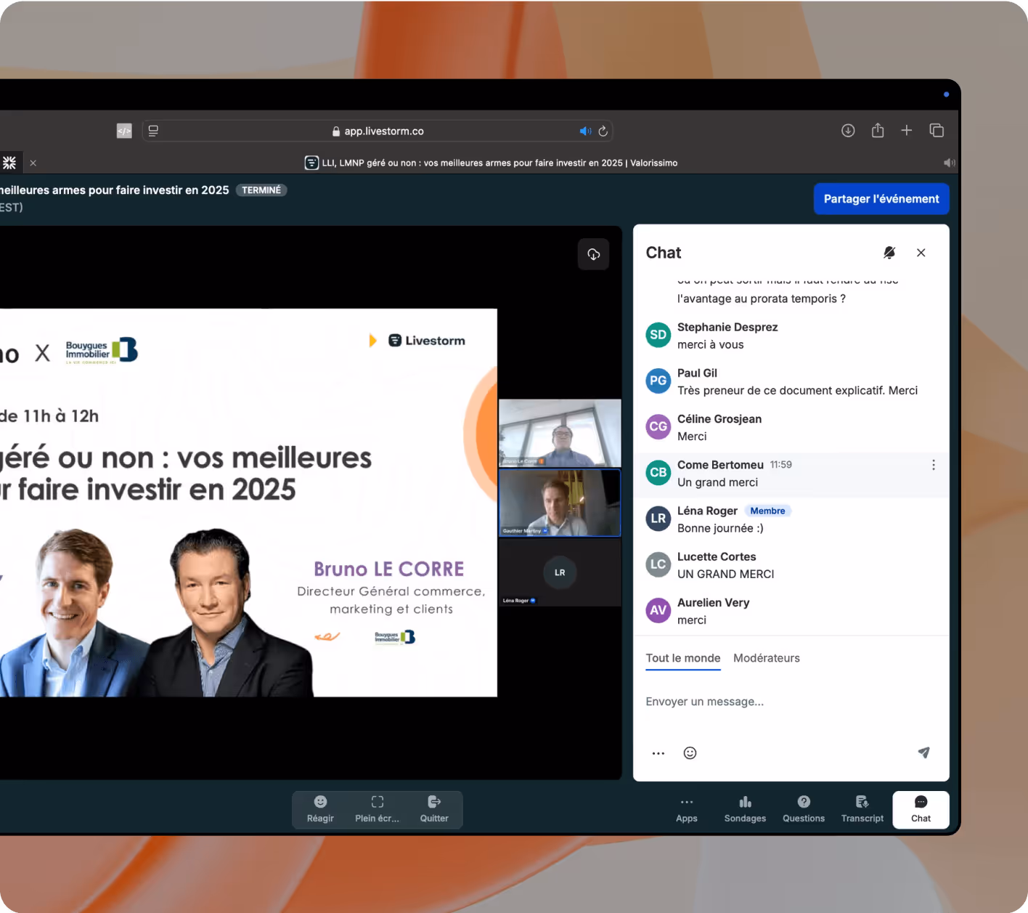Viewport: 1028px width, 913px height.
Task: Click the 11:59 message timestamp
Action: [781, 465]
